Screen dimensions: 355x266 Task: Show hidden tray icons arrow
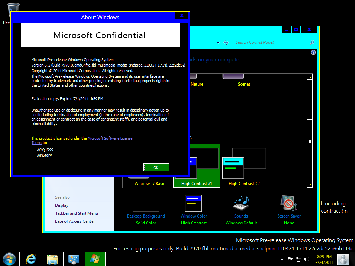click(x=282, y=259)
